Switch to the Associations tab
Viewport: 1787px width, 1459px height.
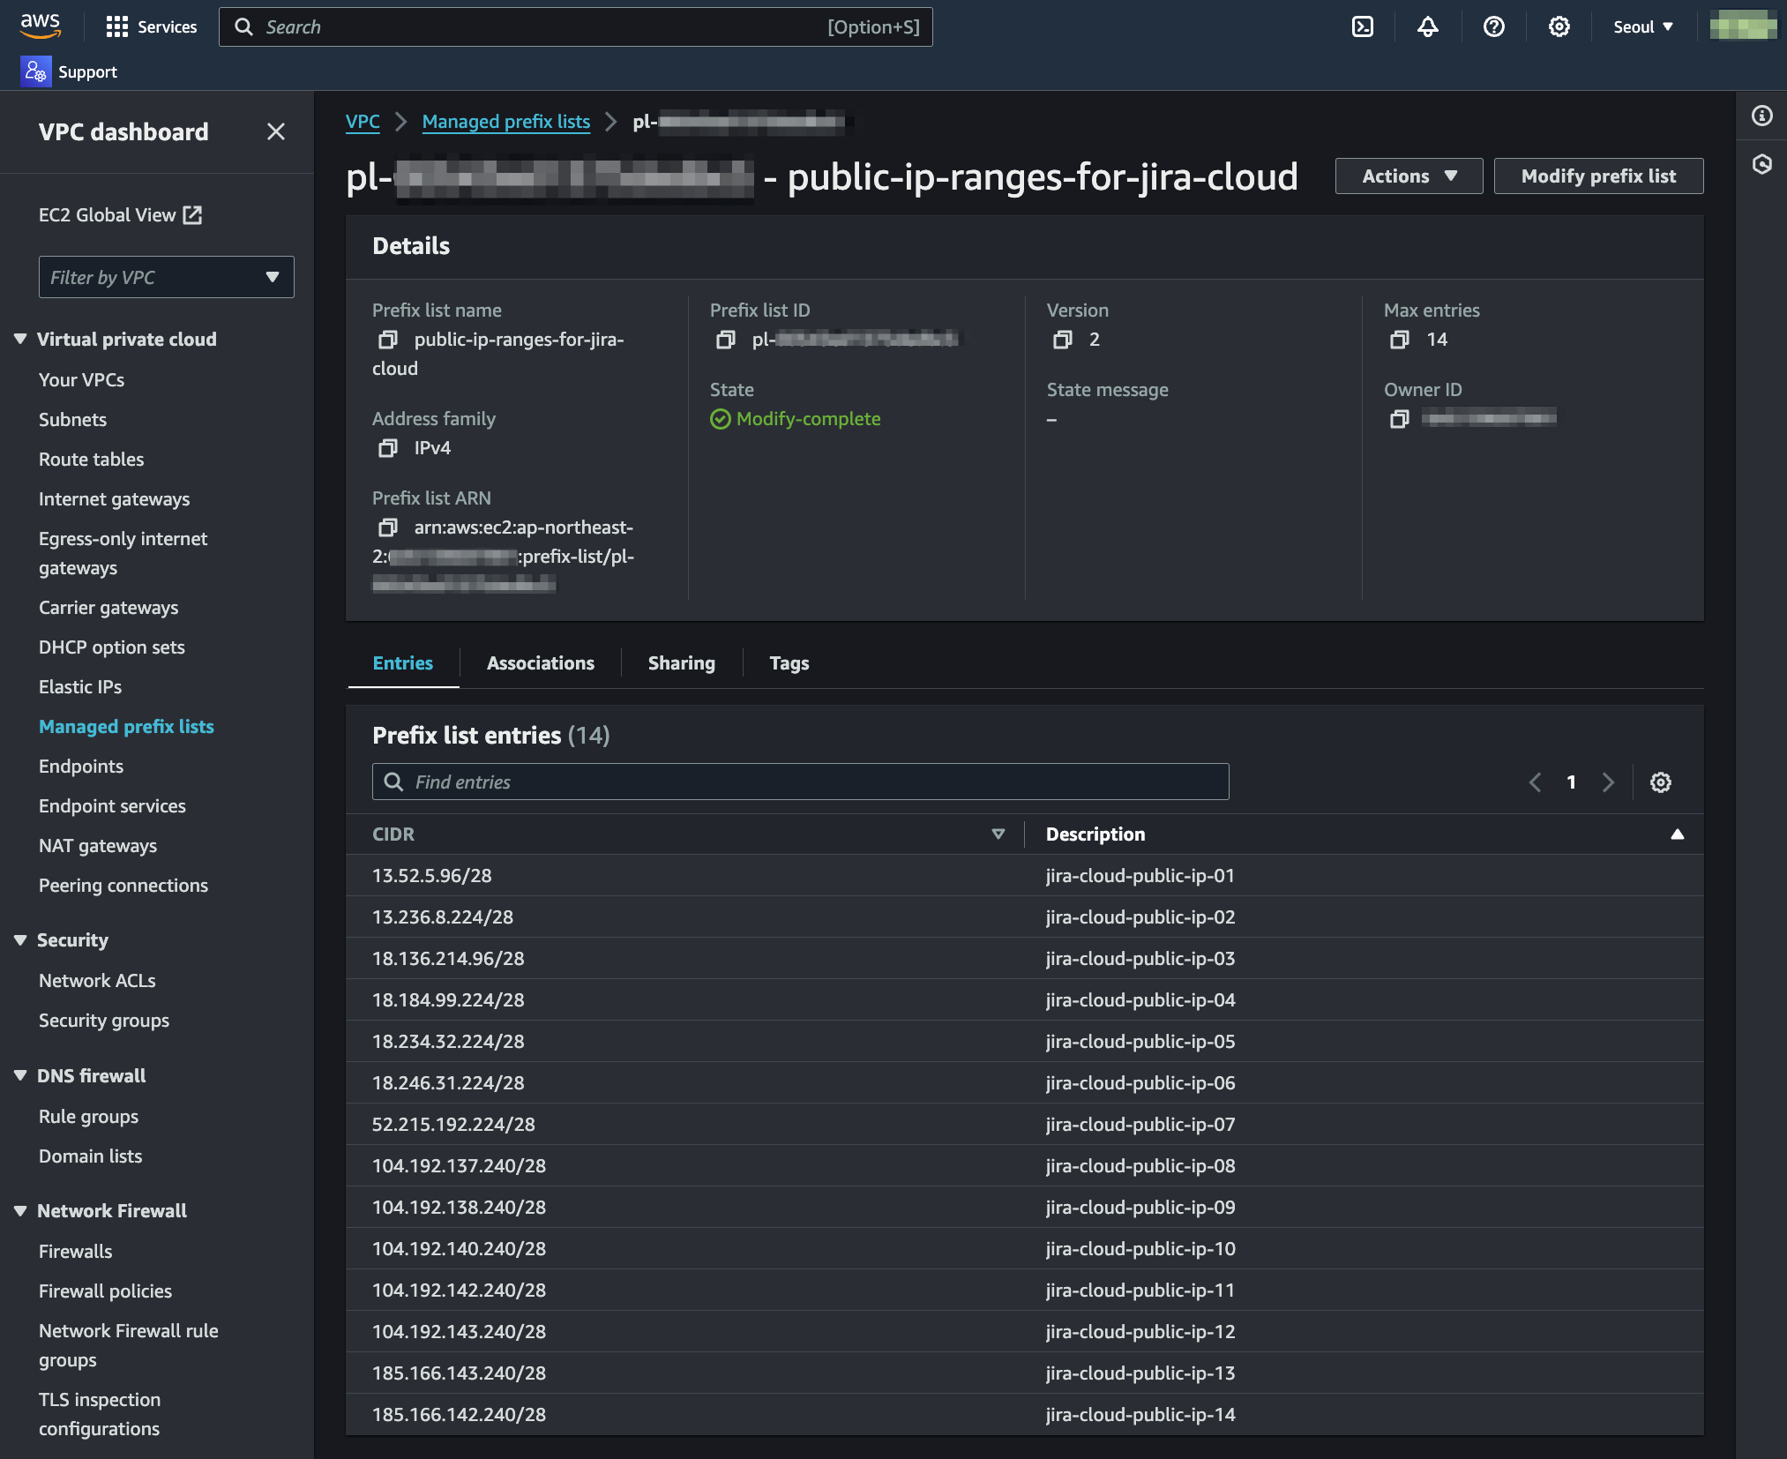point(540,663)
